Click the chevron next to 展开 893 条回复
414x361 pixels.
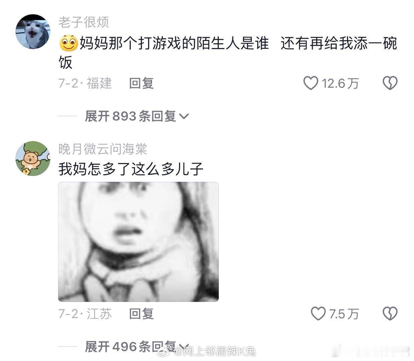[184, 117]
